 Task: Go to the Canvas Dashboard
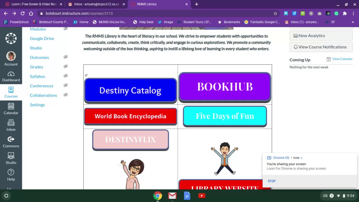click(11, 77)
